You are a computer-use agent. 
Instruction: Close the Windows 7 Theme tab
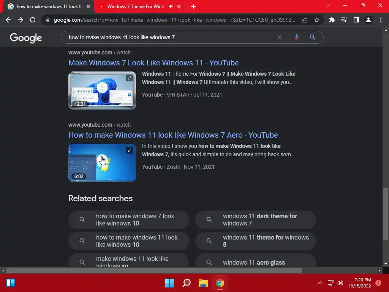click(x=179, y=6)
